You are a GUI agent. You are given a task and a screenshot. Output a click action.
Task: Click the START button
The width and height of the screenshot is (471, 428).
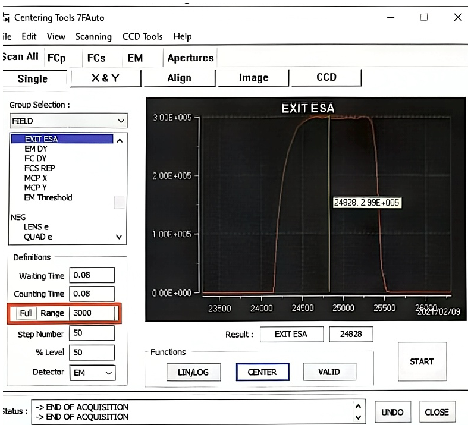(422, 361)
